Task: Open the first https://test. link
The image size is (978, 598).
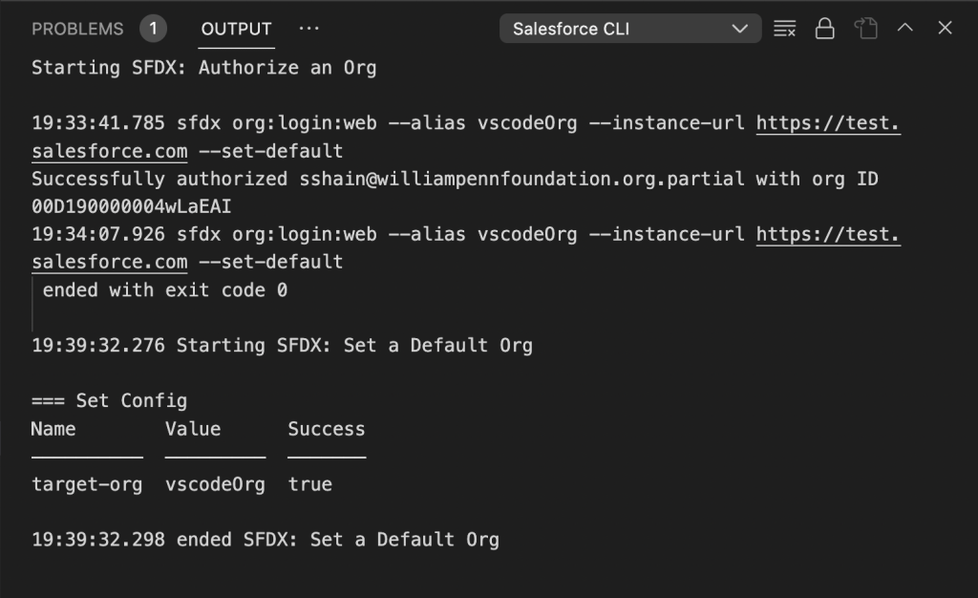Action: pyautogui.click(x=828, y=123)
